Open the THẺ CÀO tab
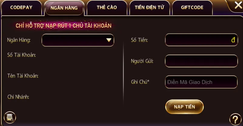Screen dimensions: 243x126 pyautogui.click(x=107, y=8)
